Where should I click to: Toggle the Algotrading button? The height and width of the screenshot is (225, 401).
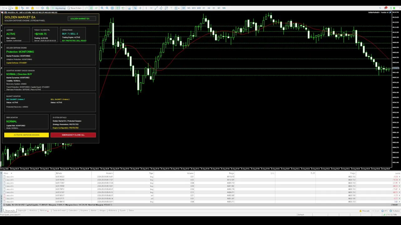click(x=58, y=8)
